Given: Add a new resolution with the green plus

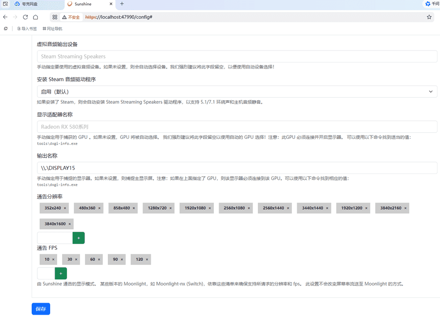Looking at the screenshot, I should 78,238.
